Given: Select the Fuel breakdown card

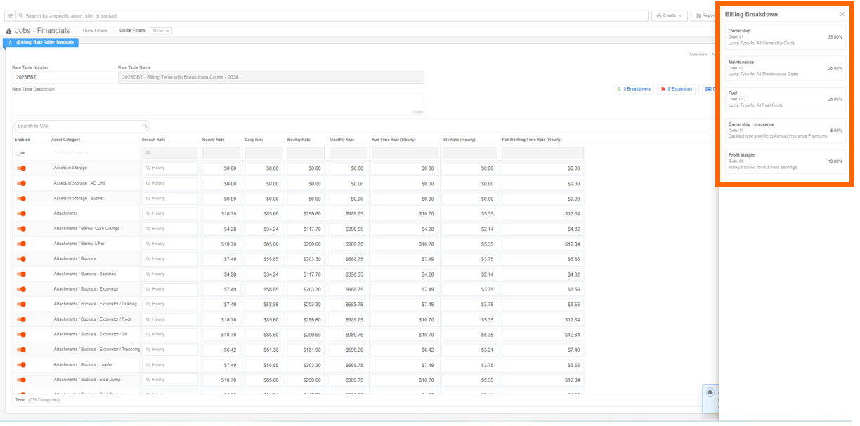Looking at the screenshot, I should click(786, 99).
